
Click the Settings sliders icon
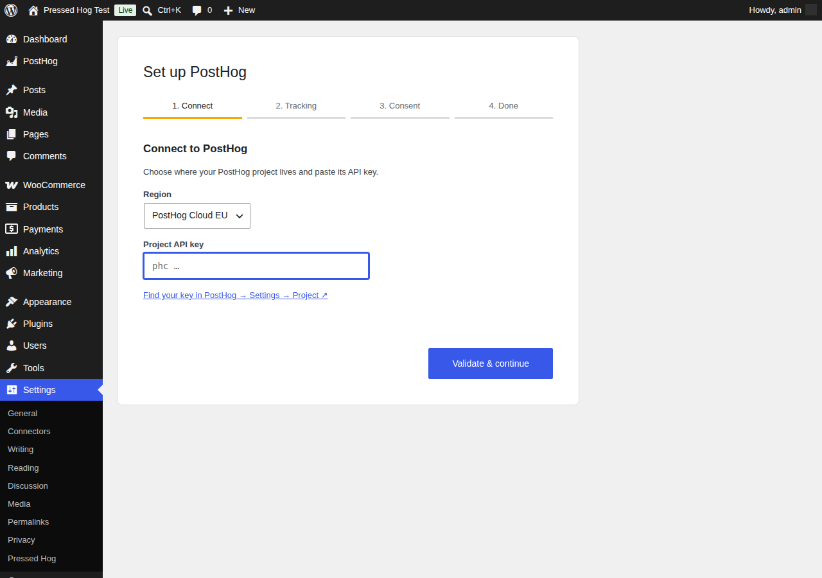point(12,390)
